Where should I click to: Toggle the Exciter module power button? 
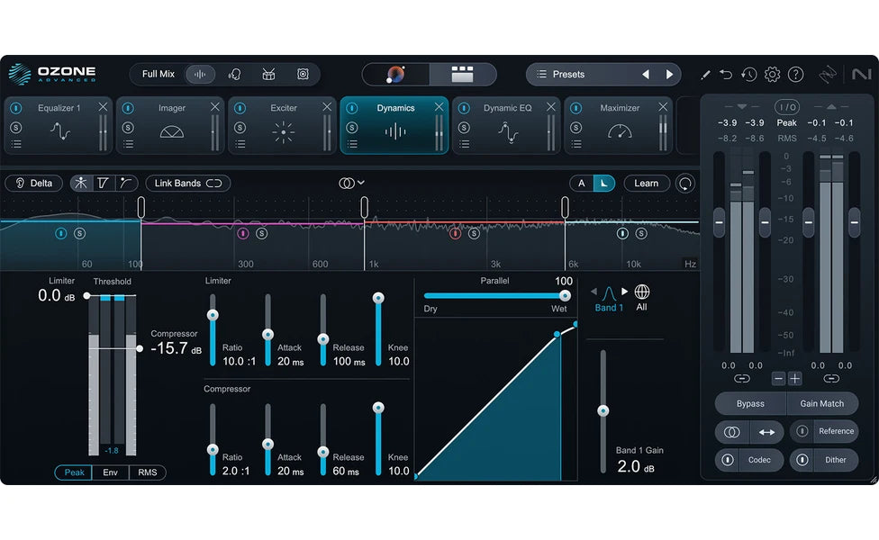click(x=240, y=108)
